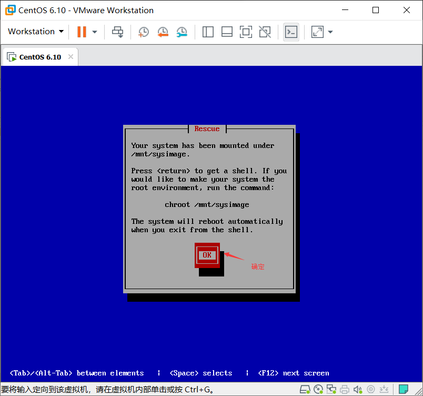
Task: Click the USB device status icon
Action: coord(371,389)
